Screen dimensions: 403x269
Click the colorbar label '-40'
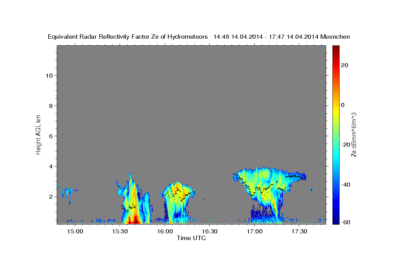(x=345, y=184)
